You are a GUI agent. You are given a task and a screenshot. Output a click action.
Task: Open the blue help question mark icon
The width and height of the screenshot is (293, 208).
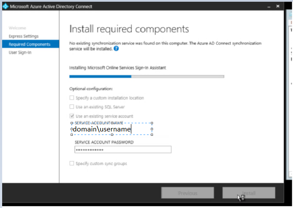pos(116,48)
